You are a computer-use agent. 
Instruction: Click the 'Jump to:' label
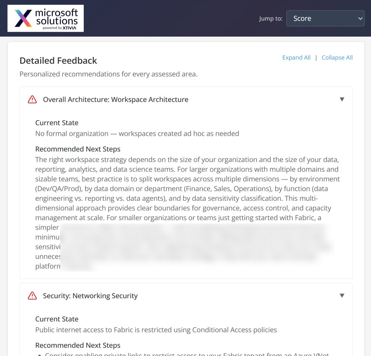pyautogui.click(x=271, y=19)
